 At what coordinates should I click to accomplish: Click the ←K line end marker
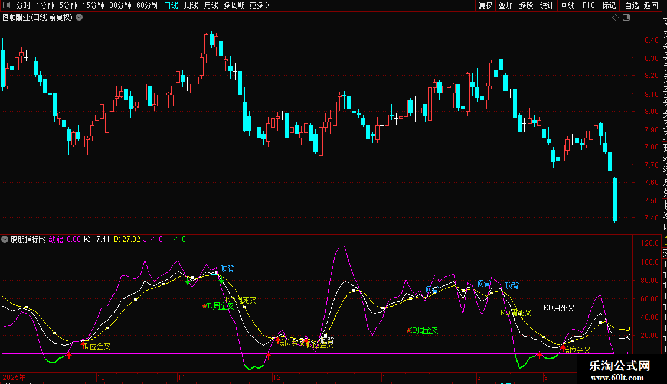click(x=624, y=337)
